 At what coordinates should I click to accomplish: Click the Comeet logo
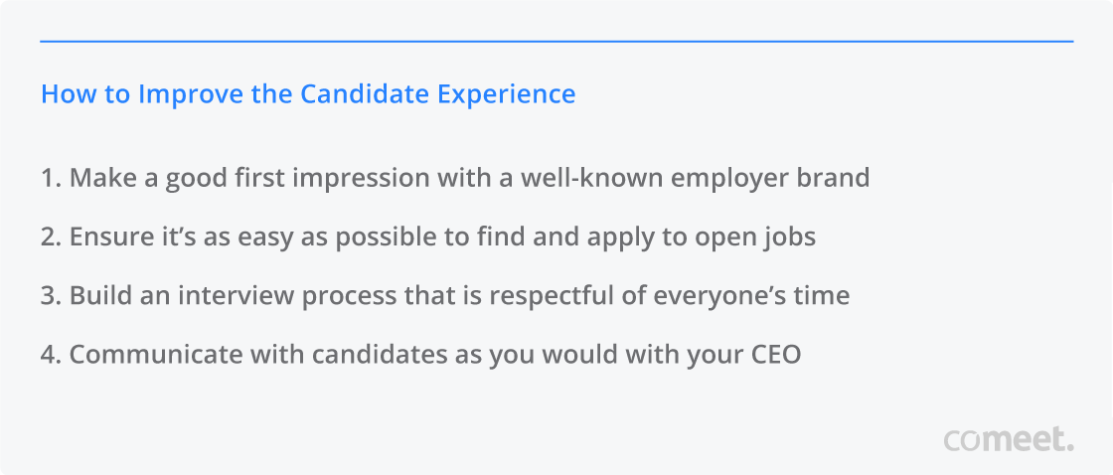(x=1008, y=438)
